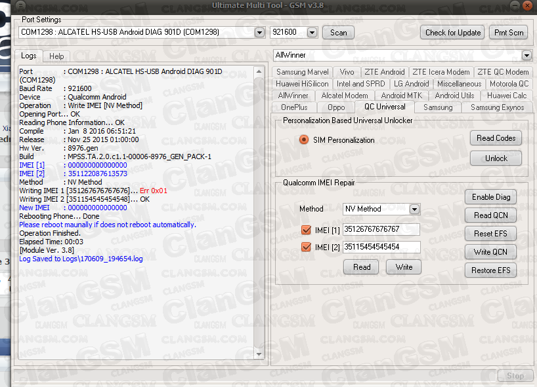This screenshot has width=537, height=387.
Task: Click the Write IMEI button
Action: point(404,267)
